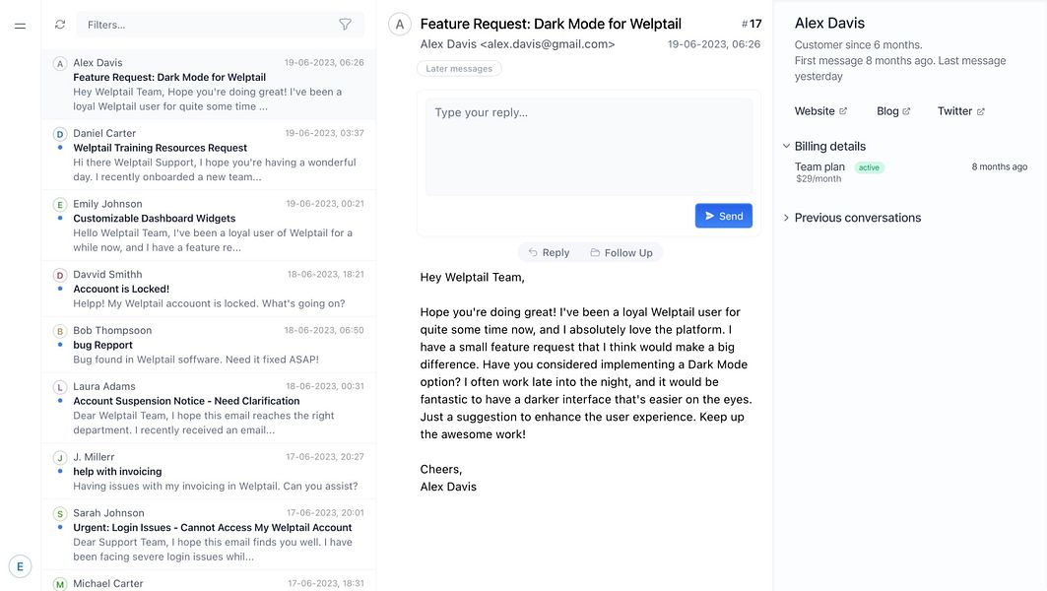The image size is (1047, 591).
Task: Click sender avatar A in conversation header
Action: 399,25
